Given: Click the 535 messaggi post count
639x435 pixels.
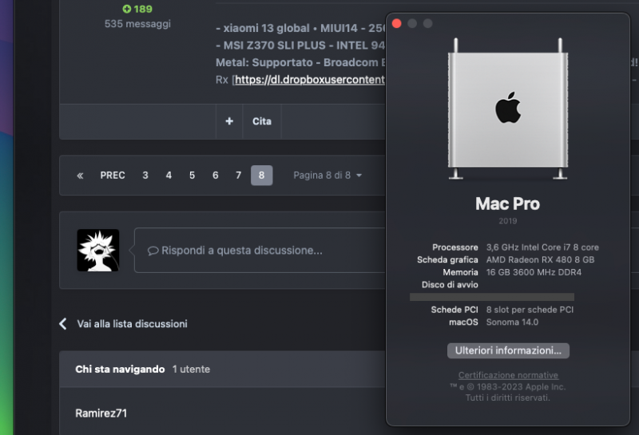Looking at the screenshot, I should (x=137, y=24).
